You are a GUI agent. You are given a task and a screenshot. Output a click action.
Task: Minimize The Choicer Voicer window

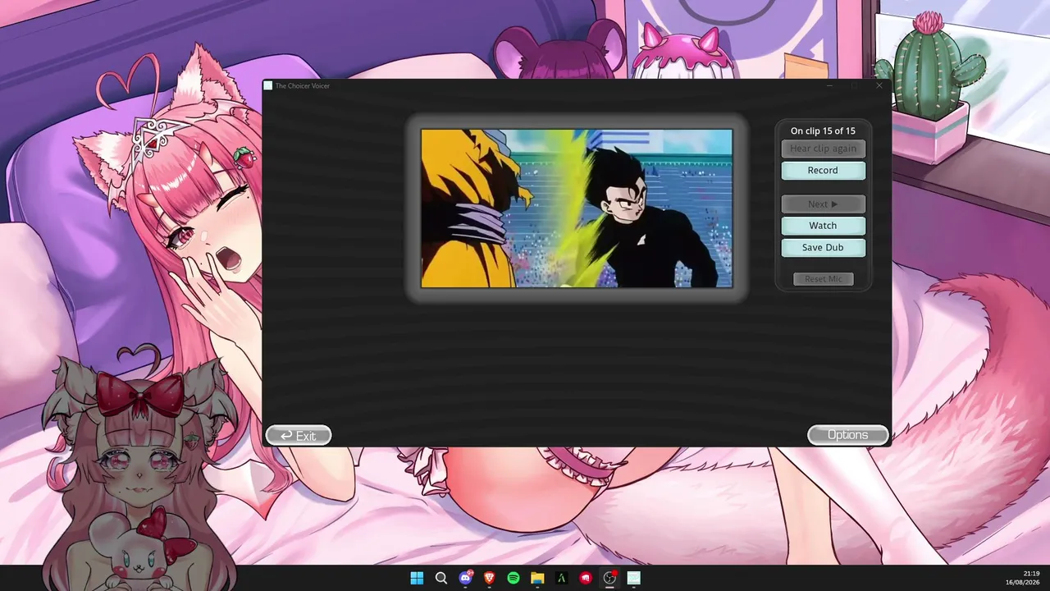[x=830, y=85]
